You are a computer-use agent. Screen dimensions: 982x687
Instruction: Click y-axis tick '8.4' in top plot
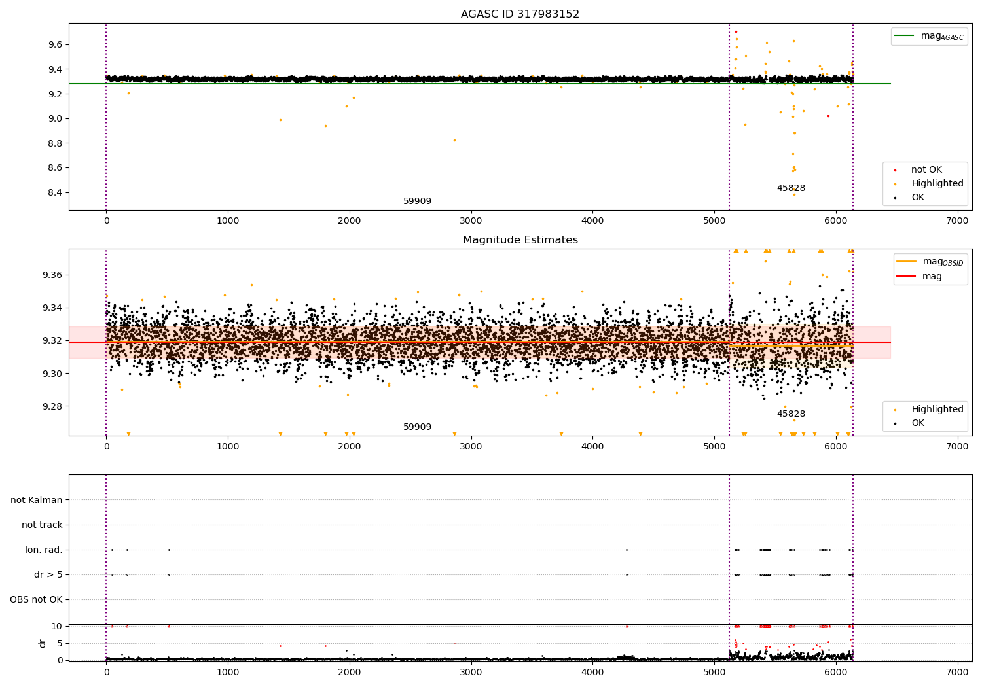tap(54, 193)
